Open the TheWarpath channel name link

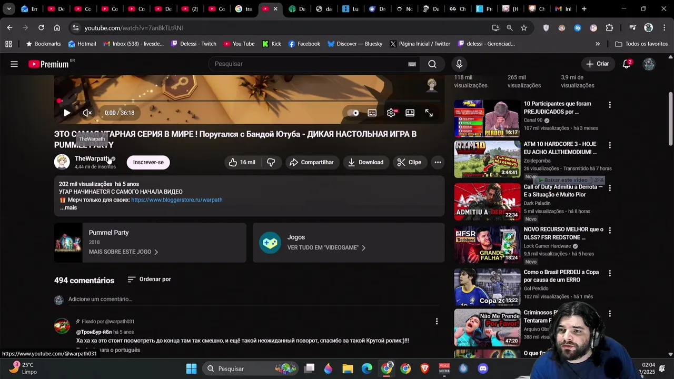coord(92,158)
